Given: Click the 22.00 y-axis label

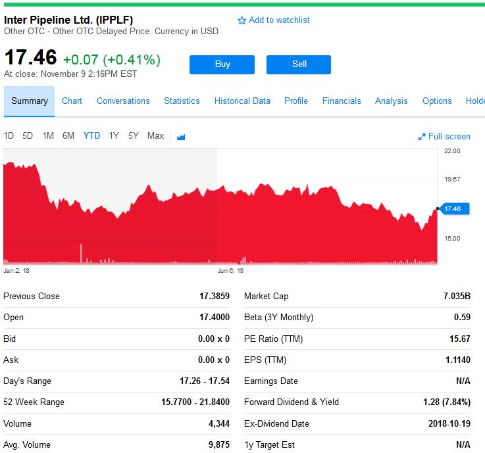Looking at the screenshot, I should click(x=452, y=151).
